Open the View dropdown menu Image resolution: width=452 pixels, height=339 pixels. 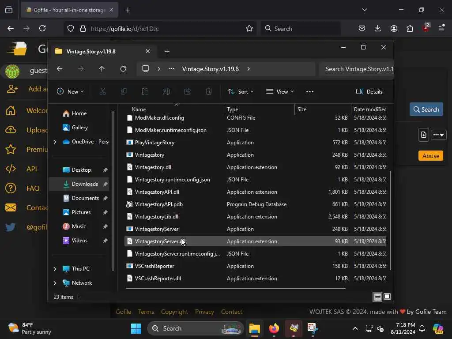279,92
